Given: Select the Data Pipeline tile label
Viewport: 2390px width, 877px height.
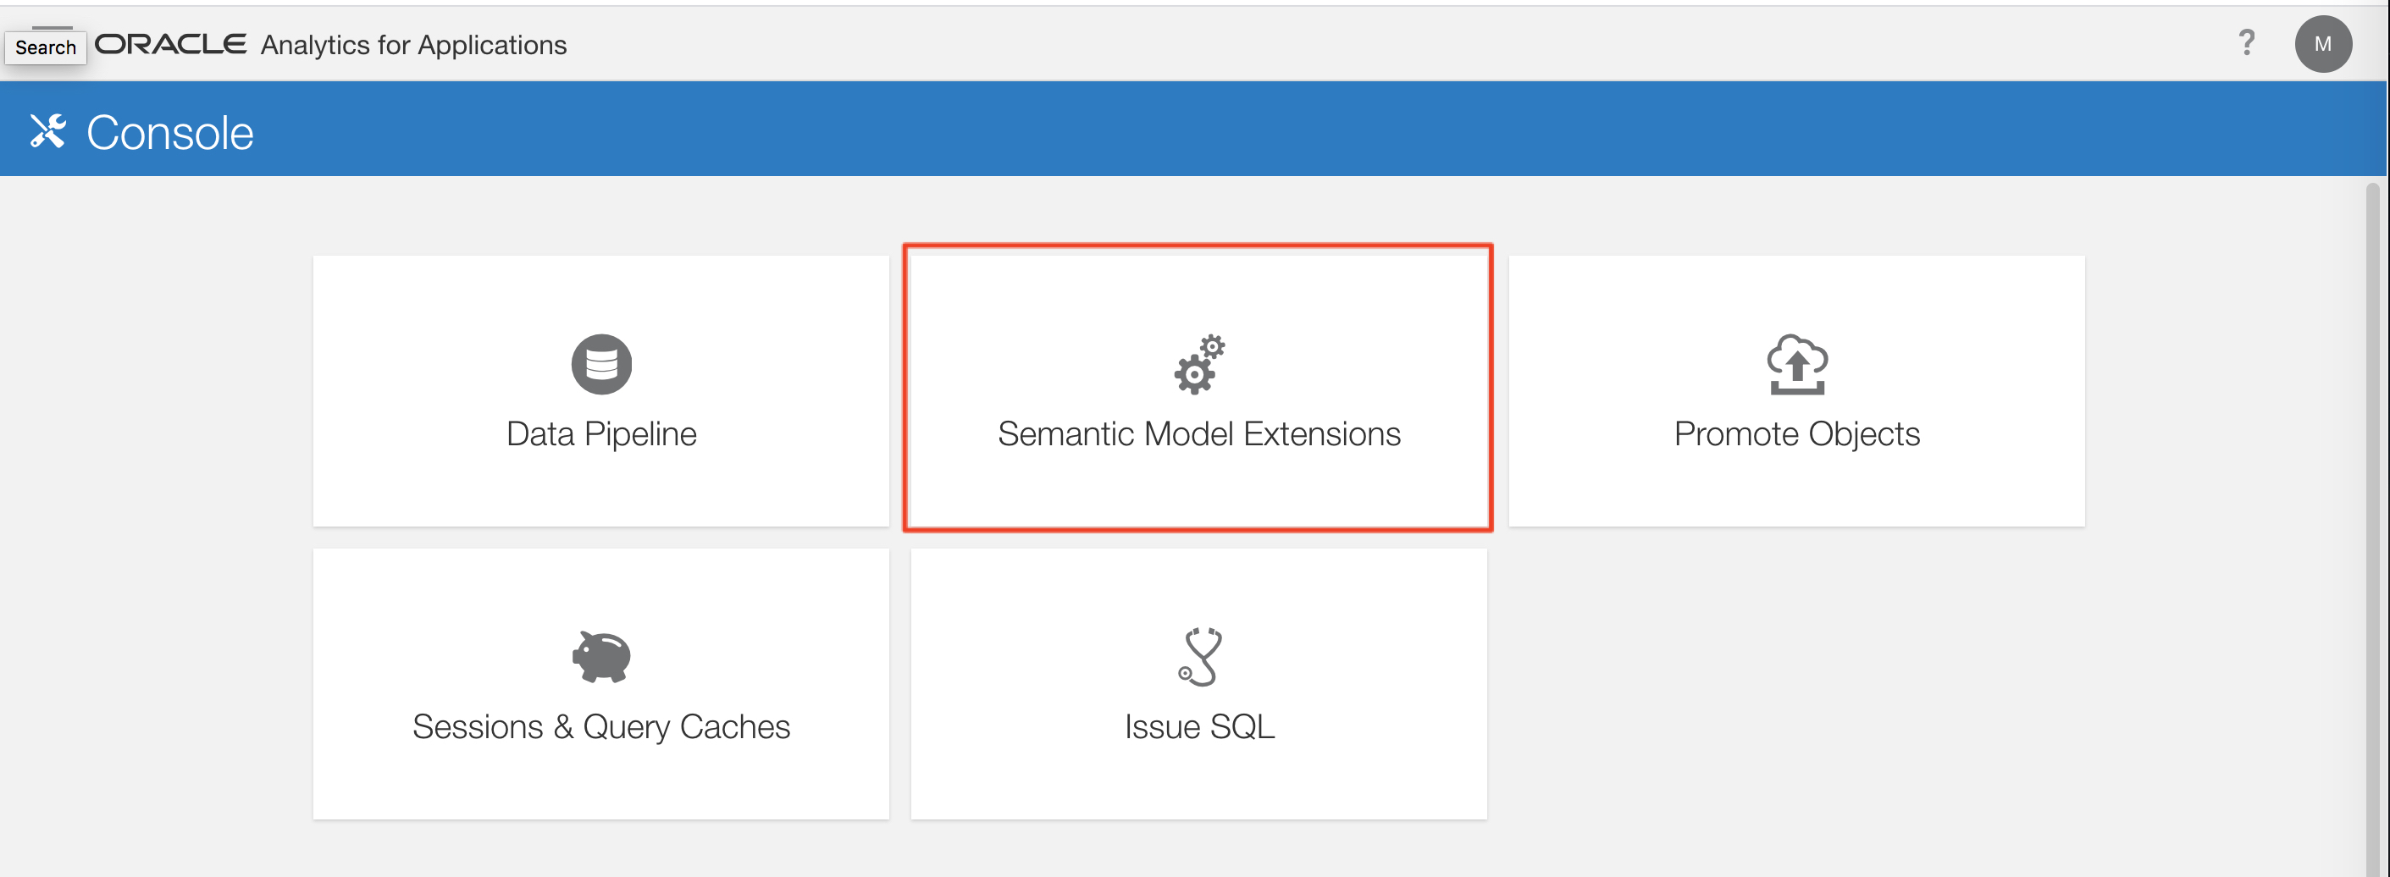Looking at the screenshot, I should pos(601,434).
